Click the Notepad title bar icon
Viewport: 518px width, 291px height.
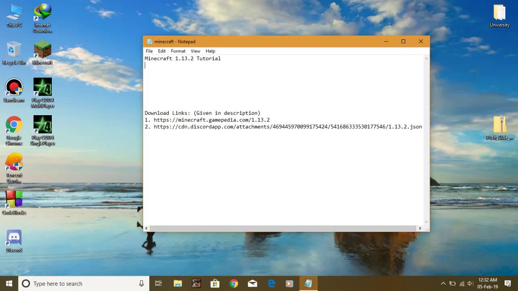[x=149, y=42]
